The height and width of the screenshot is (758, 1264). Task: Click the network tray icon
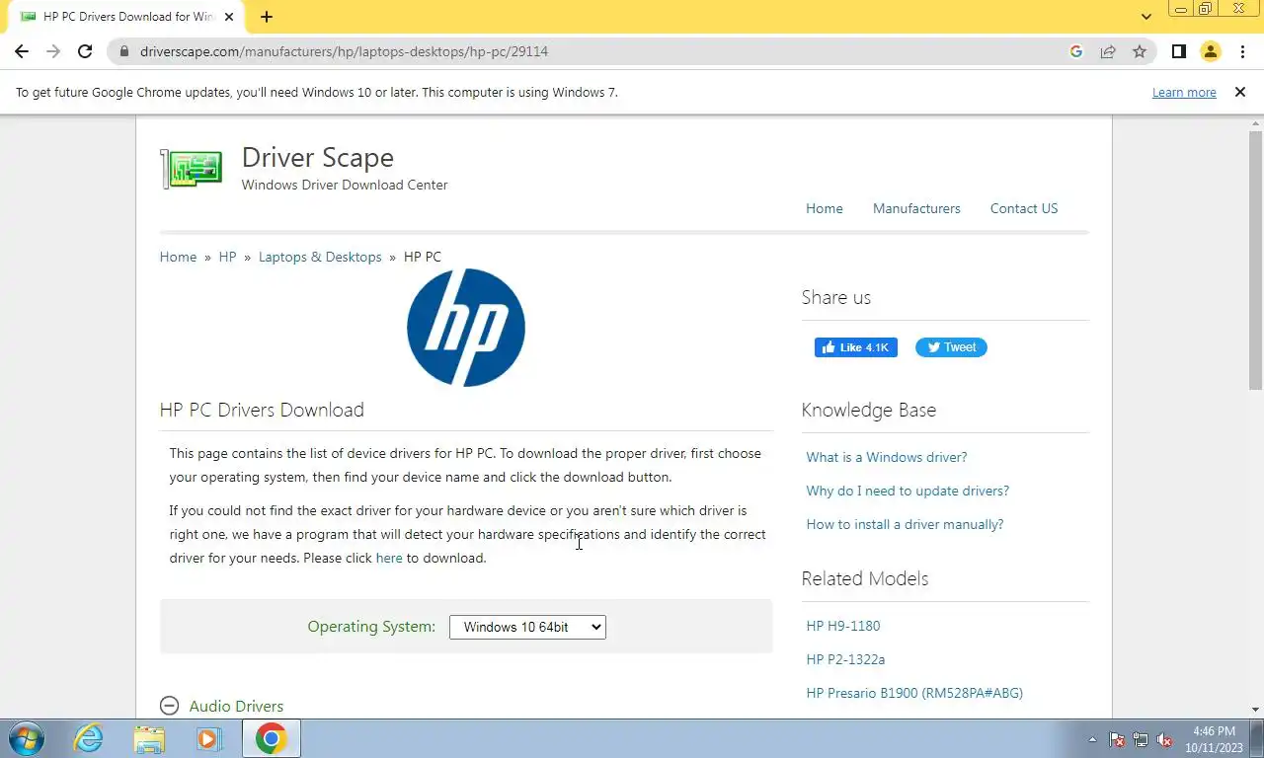click(x=1141, y=739)
